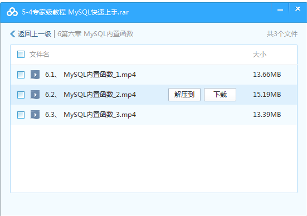Viewport: 307px width, 216px height.
Task: Select the 6.1、MySQL内置函数_1.mp4 file name
Action: 90,75
